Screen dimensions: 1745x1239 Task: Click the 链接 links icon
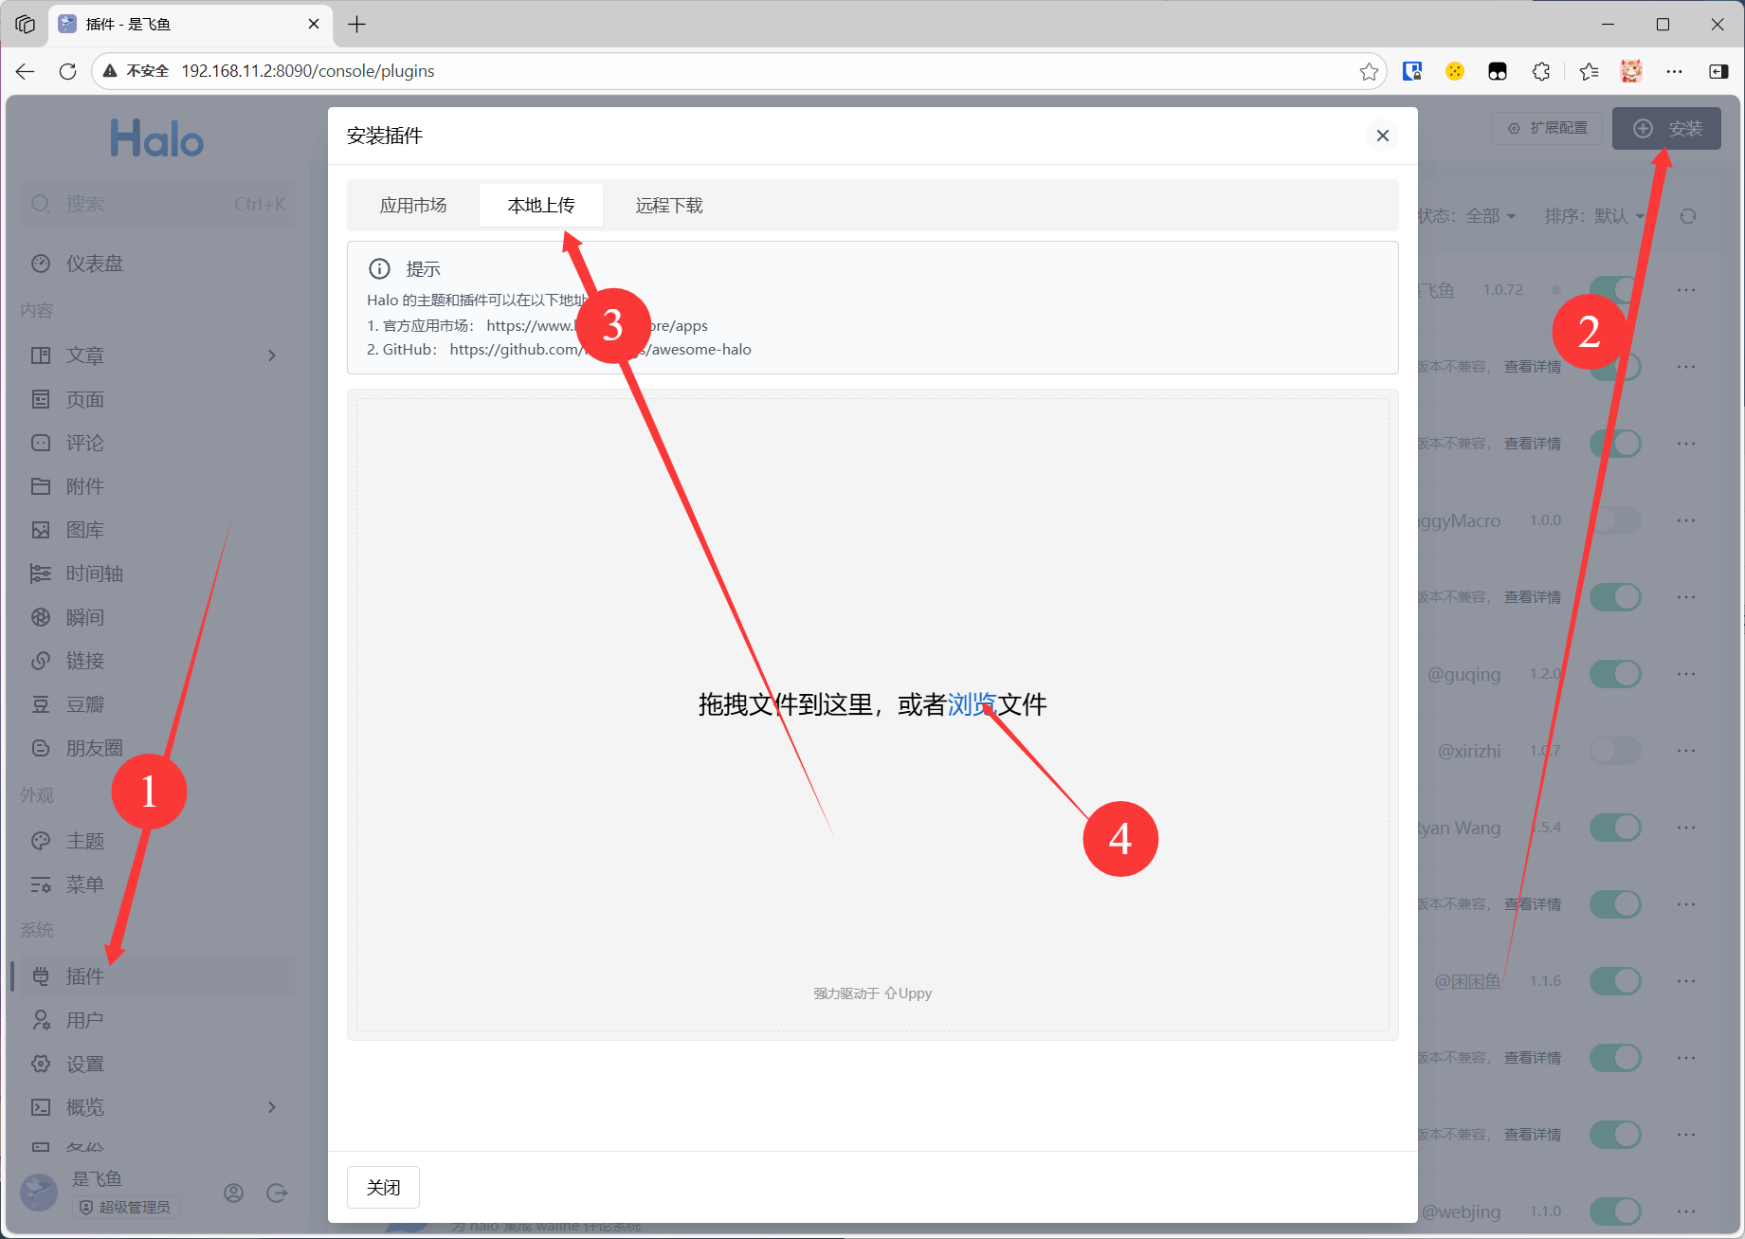pyautogui.click(x=41, y=661)
